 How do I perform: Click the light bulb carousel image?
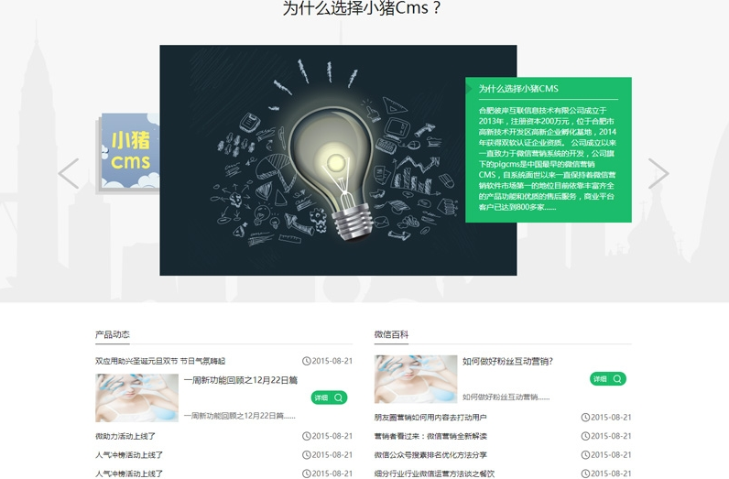(x=338, y=160)
